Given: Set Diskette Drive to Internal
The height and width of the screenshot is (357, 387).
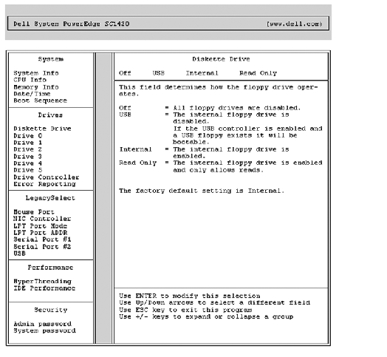Looking at the screenshot, I should [202, 73].
